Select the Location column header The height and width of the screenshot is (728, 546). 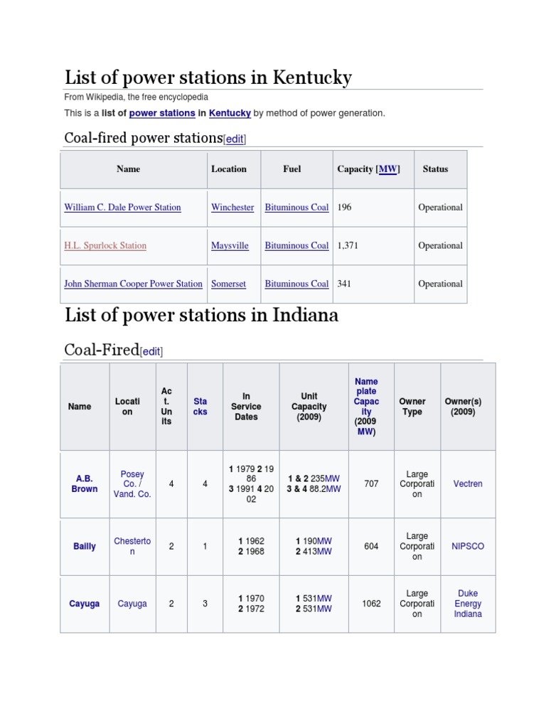pos(229,169)
